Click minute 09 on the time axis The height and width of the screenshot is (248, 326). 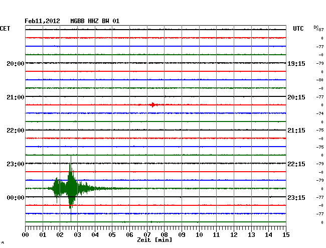tap(182, 235)
